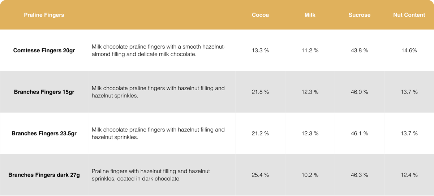Select Comtesse Fingers 20gr product name
This screenshot has height=196, width=434.
44,51
